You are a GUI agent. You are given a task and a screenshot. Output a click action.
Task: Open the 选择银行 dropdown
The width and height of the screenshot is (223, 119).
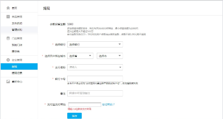95,44
